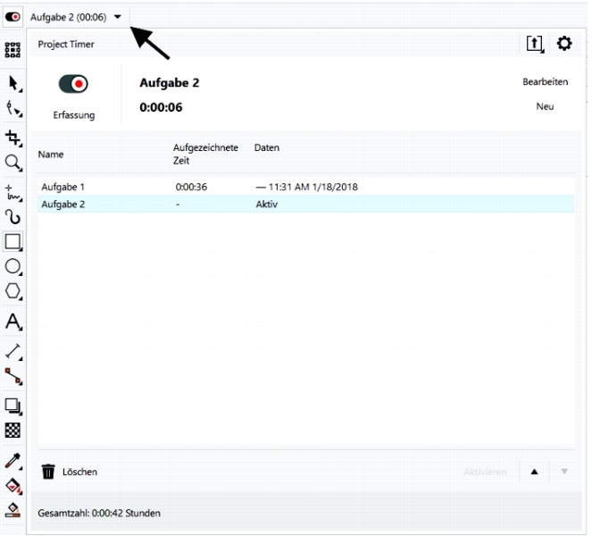Sort by Aufgezeichnete Zeit column header

(205, 154)
